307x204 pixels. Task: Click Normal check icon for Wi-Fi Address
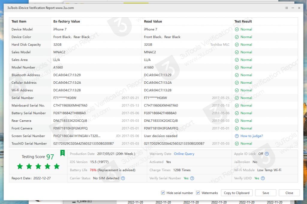tap(237, 90)
